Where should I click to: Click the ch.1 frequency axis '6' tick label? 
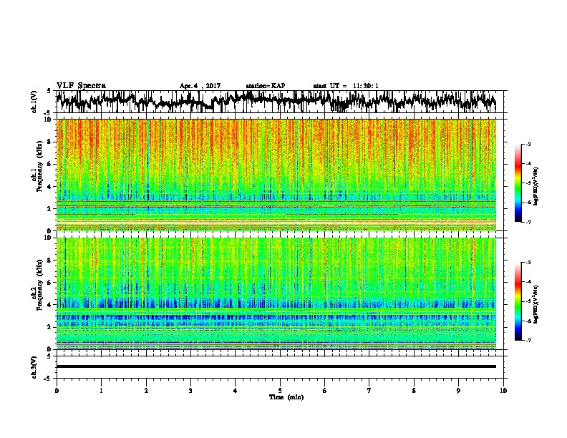coord(49,164)
